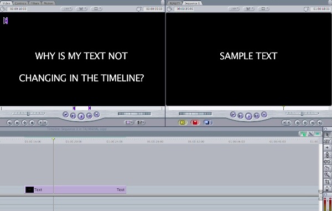Viewport: 332px width, 211px height.
Task: Click the Canvas current timecode field
Action: 320,9
